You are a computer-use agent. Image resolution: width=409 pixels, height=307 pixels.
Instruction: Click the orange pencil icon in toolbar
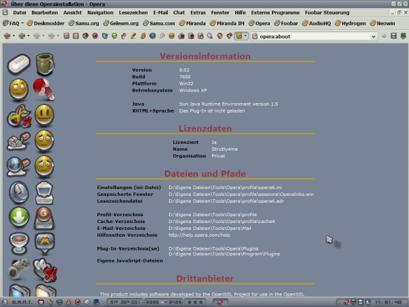(134, 35)
